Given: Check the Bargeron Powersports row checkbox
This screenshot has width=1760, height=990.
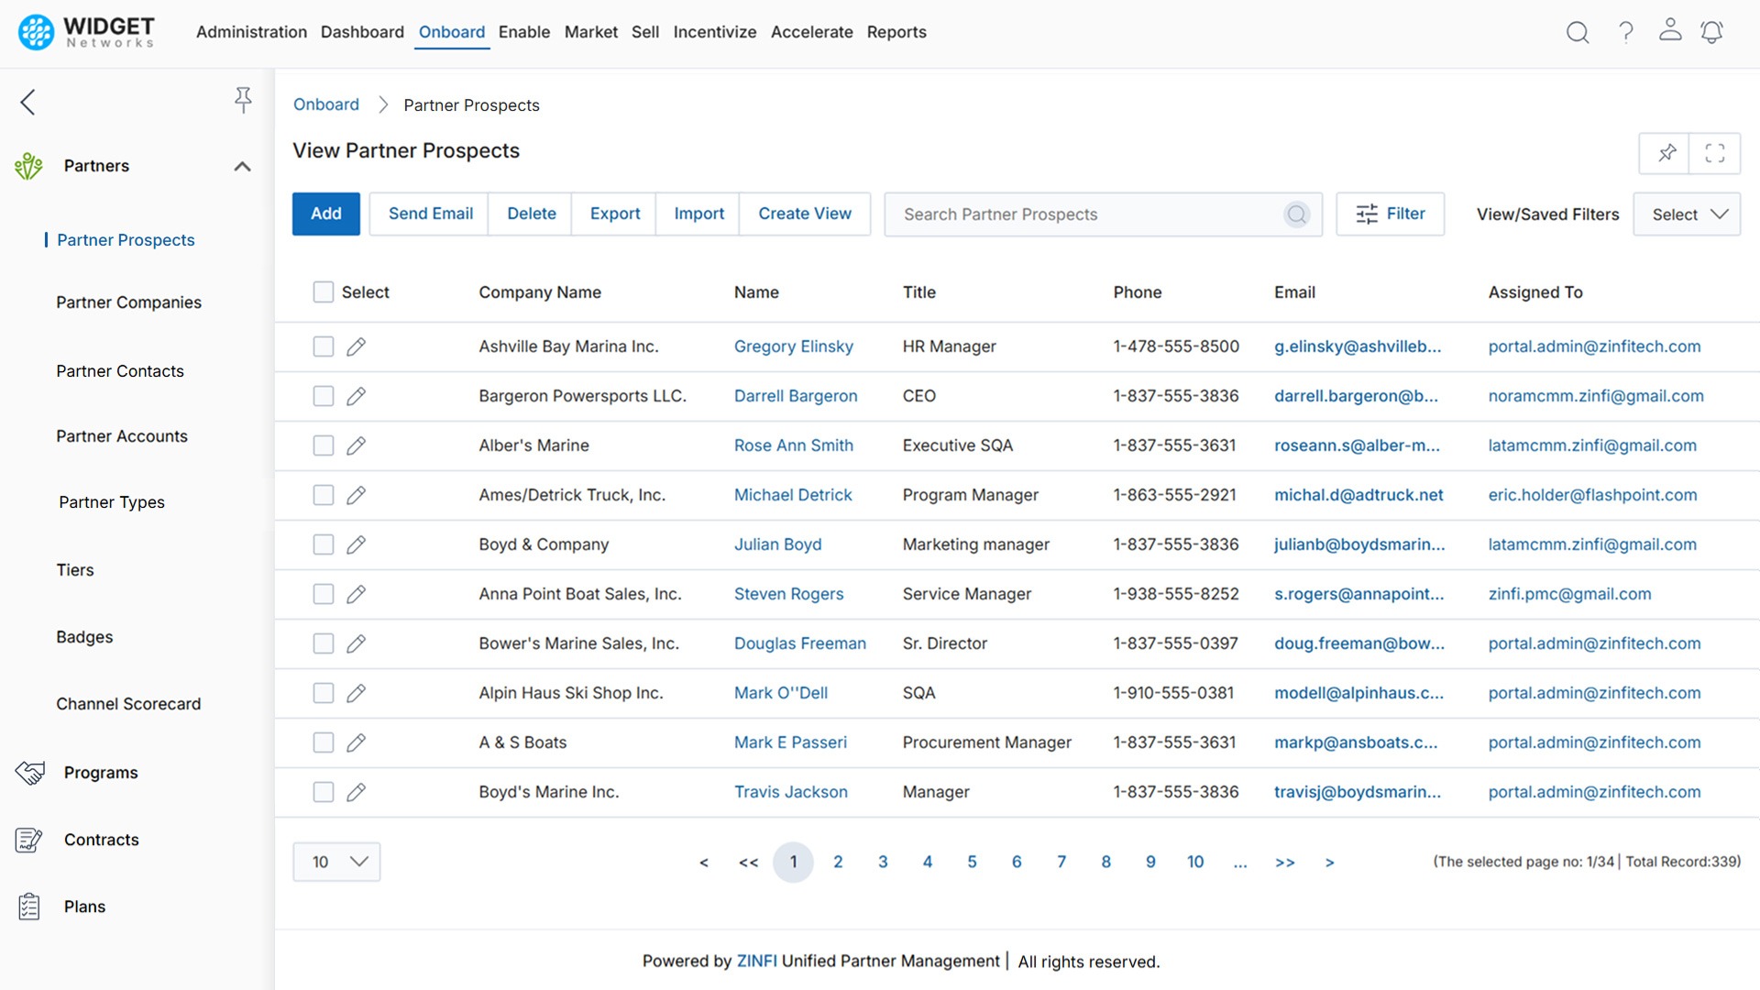Looking at the screenshot, I should (x=323, y=396).
